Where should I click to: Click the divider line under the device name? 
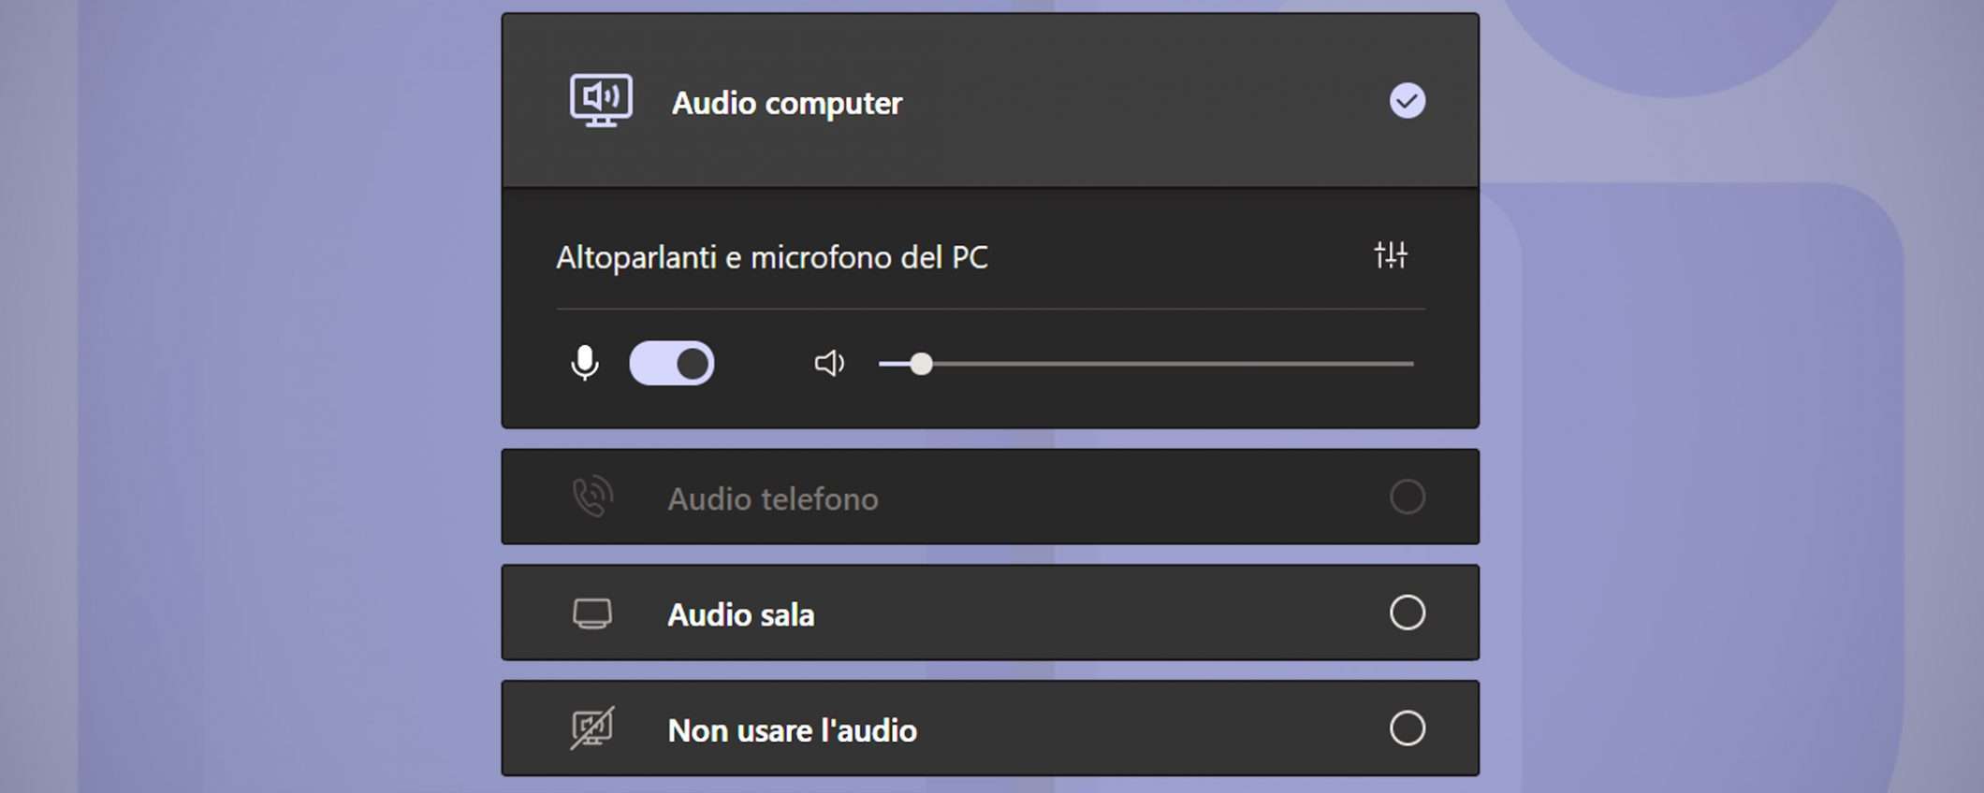click(x=989, y=305)
